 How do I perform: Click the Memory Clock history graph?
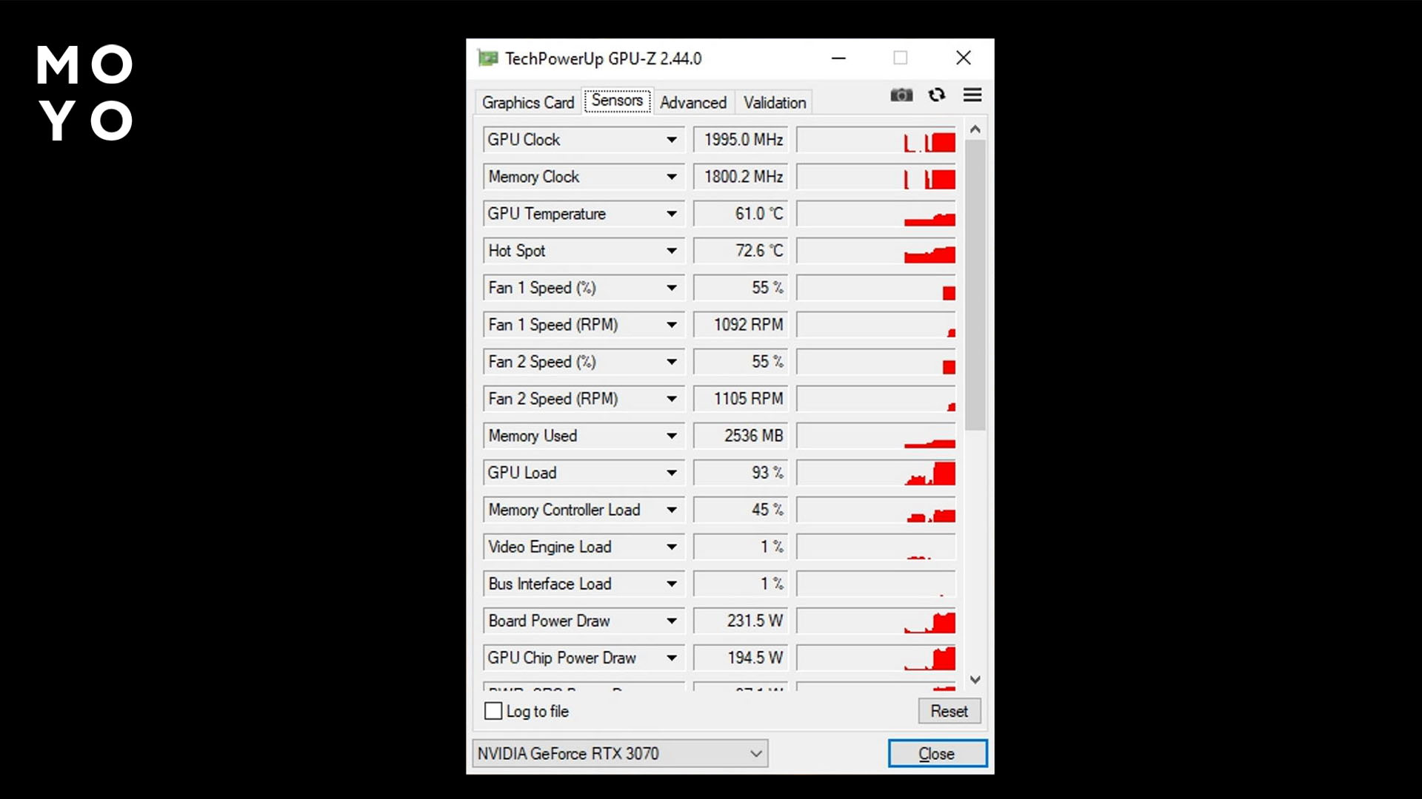tap(876, 177)
